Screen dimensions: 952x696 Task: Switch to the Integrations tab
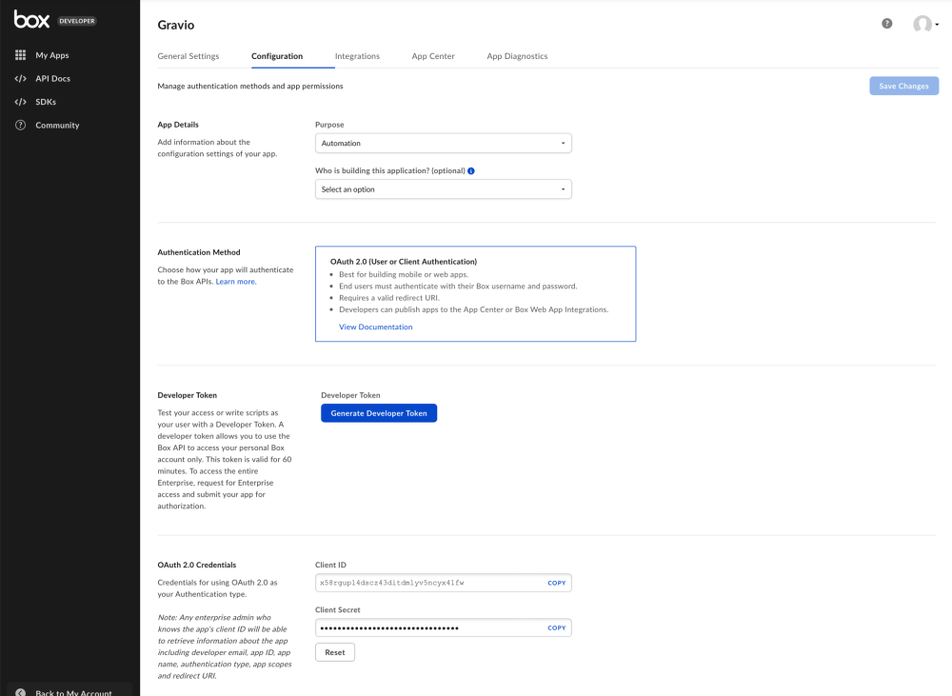pos(357,56)
